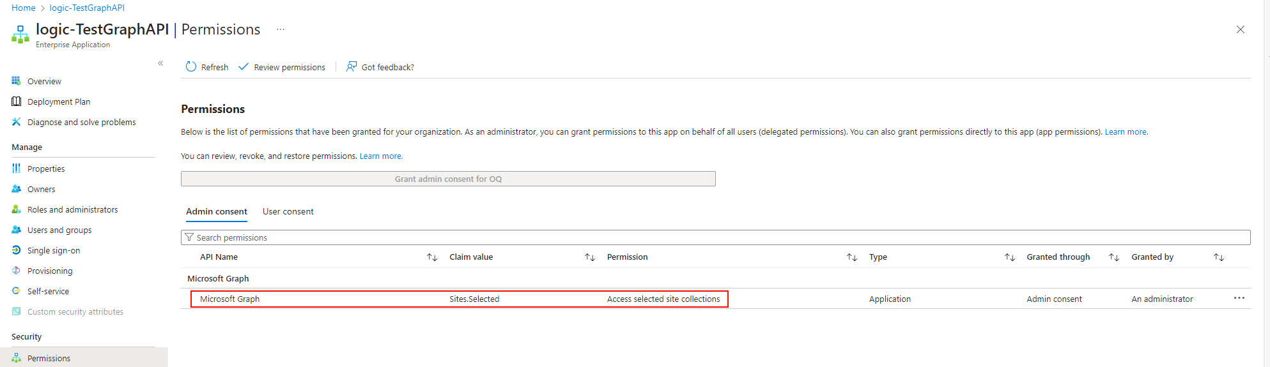This screenshot has width=1270, height=367.
Task: Sort by Granted through column arrows
Action: [1114, 257]
